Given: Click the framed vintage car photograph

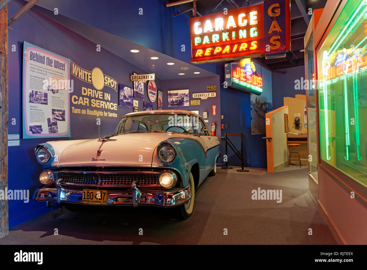Looking at the screenshot, I should tap(178, 98).
